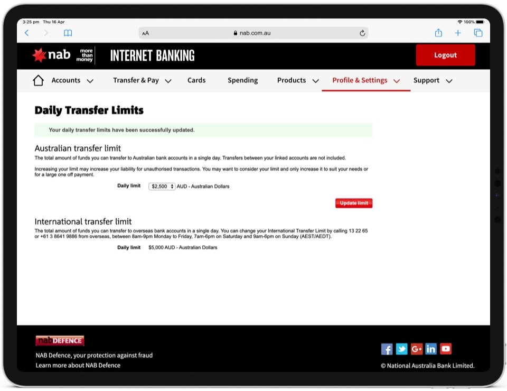Expand the Support menu
Viewport: 507px width, 391px height.
pos(433,81)
